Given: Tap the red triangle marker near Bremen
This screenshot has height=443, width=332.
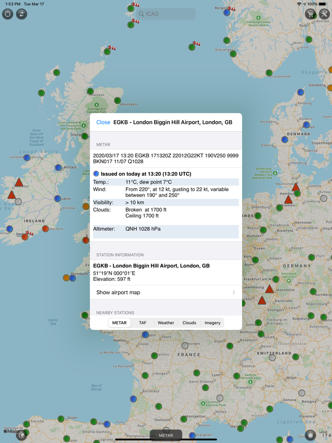Looking at the screenshot, I should [x=288, y=200].
